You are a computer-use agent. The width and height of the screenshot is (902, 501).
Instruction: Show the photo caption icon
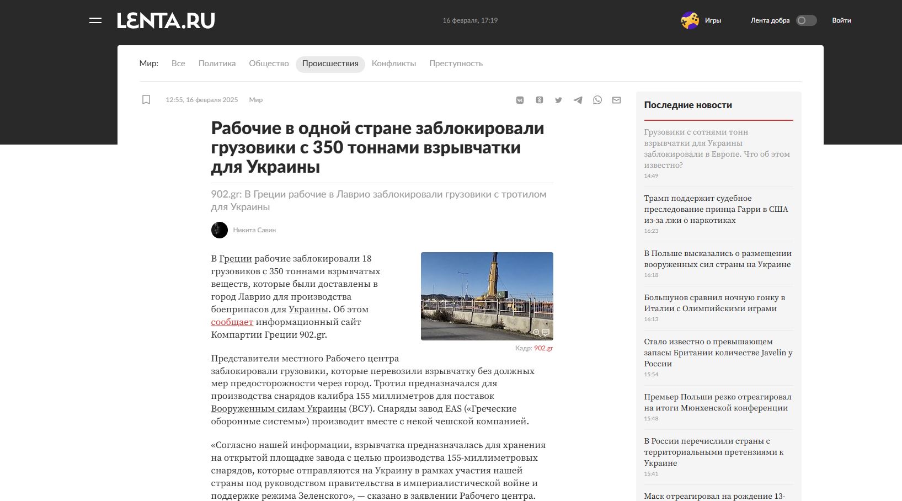point(546,332)
